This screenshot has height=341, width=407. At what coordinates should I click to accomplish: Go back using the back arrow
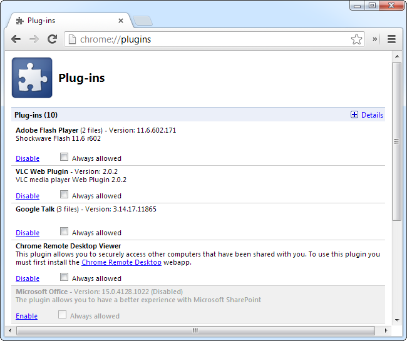point(16,39)
